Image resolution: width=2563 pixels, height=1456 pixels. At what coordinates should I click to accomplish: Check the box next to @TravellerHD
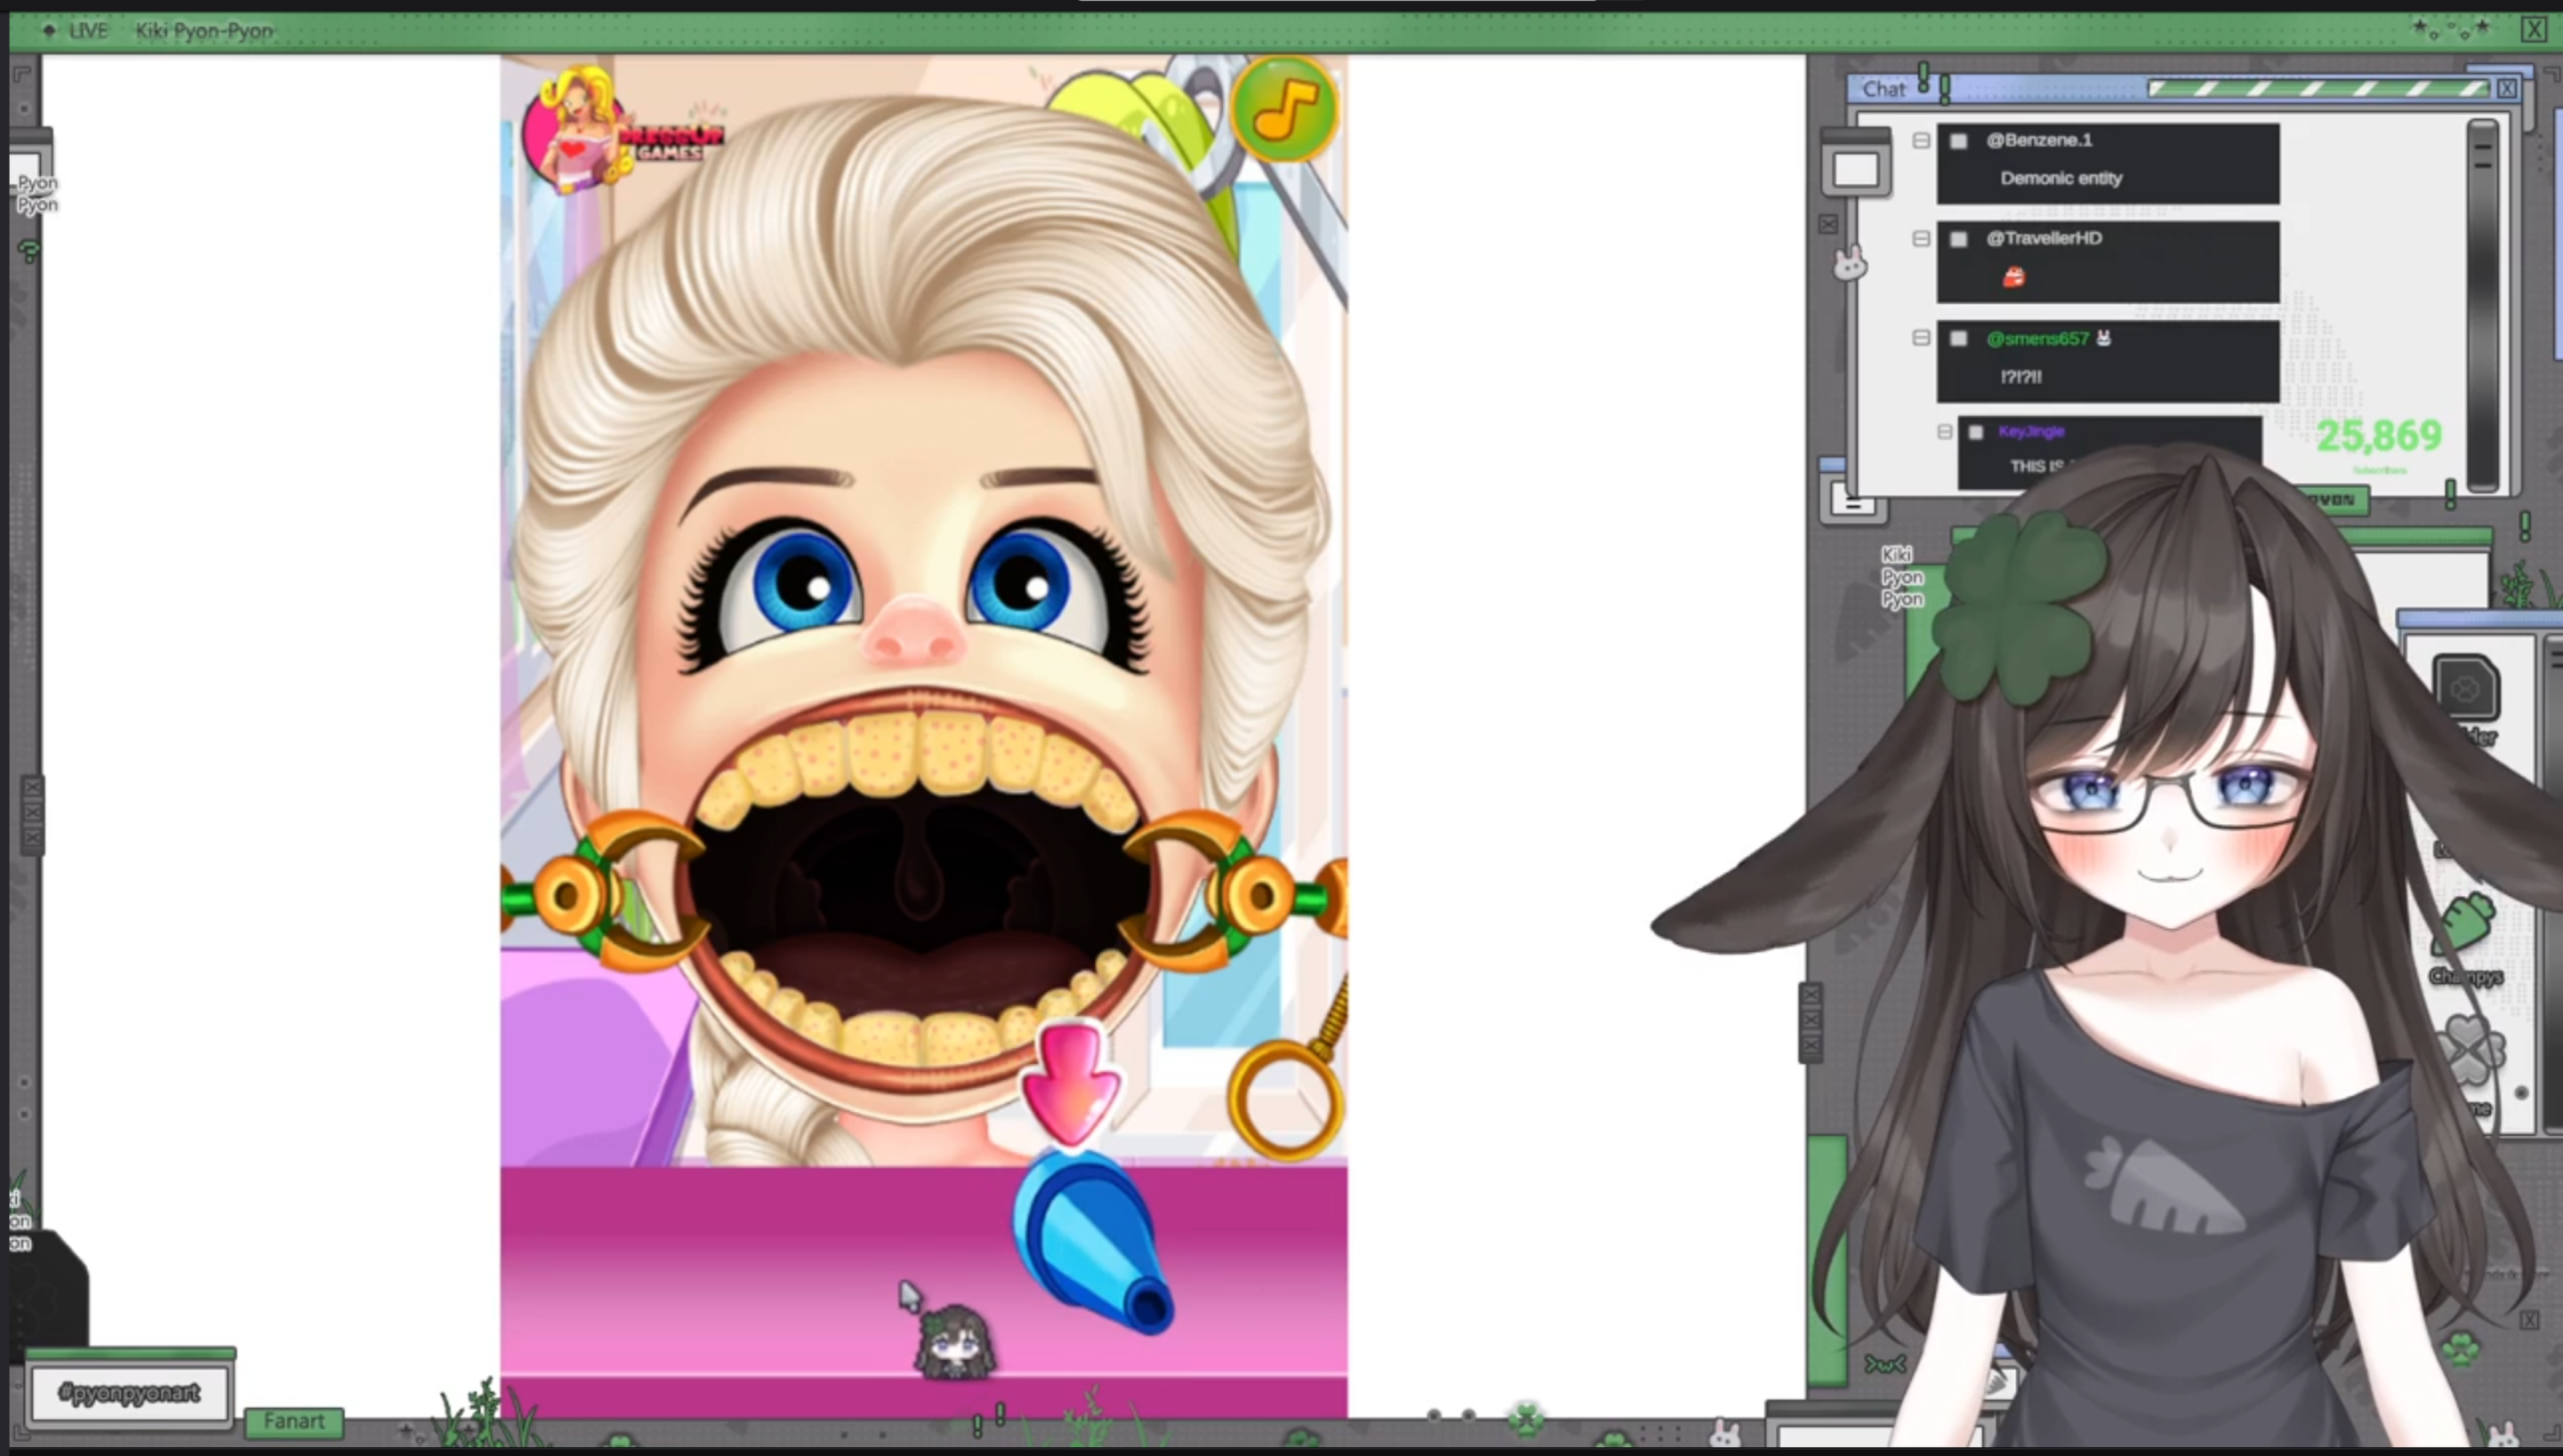click(1959, 239)
